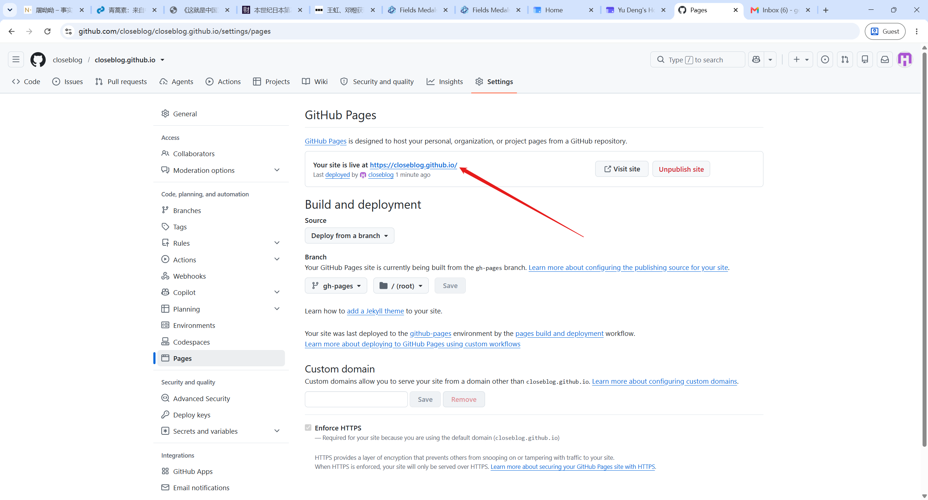Image resolution: width=928 pixels, height=500 pixels.
Task: Close the Yu Deng's Home tab
Action: click(x=663, y=10)
